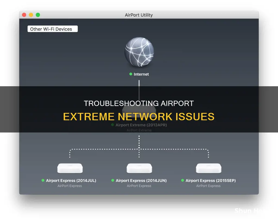Click the Airport Express (2014JUN) label
This screenshot has height=222, width=278.
coord(141,180)
